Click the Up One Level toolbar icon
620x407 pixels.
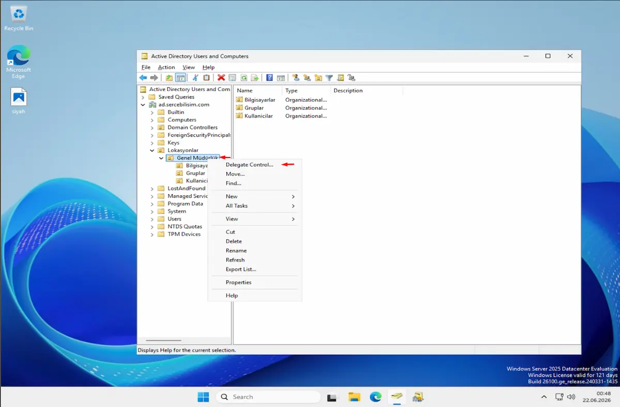tap(169, 77)
